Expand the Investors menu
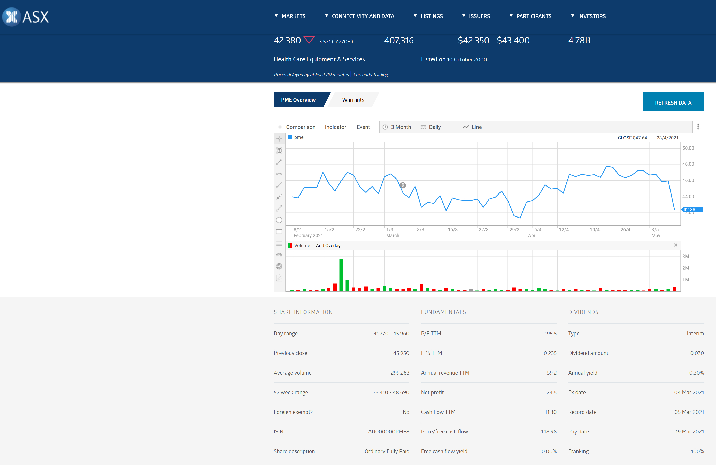 588,16
